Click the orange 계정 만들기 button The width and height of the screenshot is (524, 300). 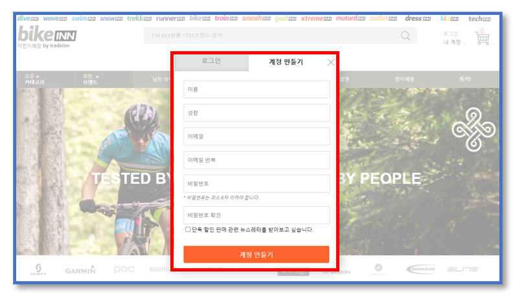(256, 255)
